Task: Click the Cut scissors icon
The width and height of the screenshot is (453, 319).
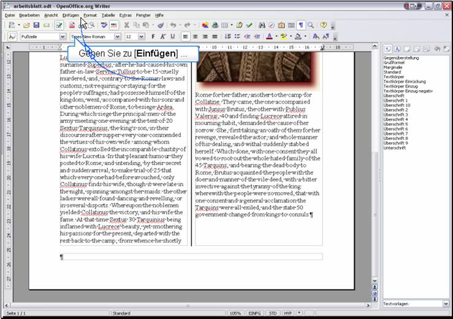Action: coord(127,25)
